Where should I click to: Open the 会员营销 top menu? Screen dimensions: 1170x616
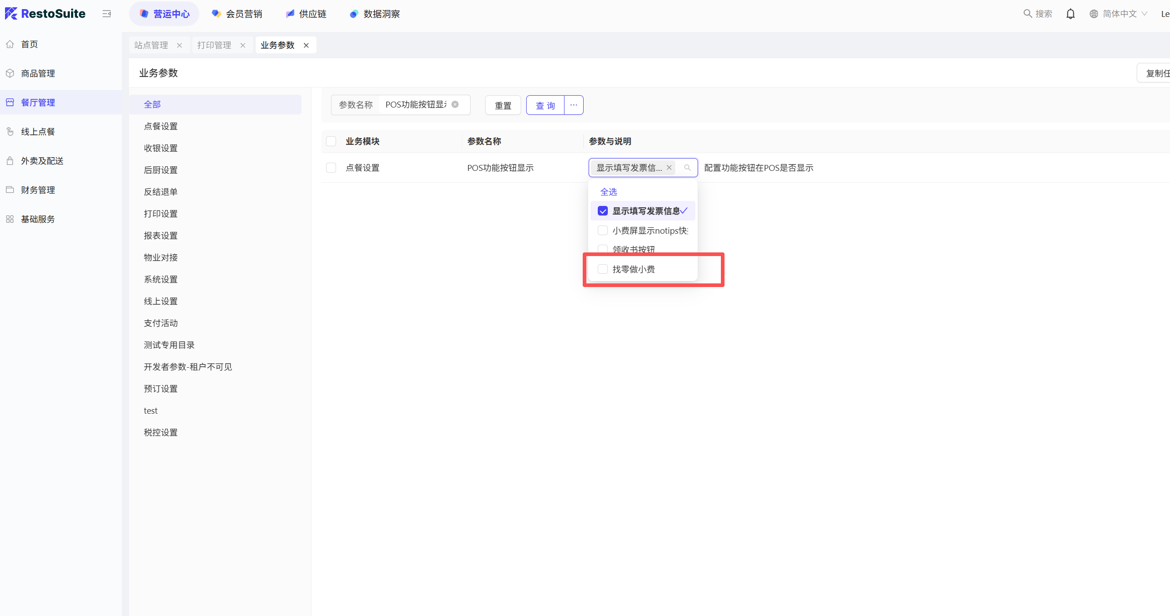click(x=237, y=14)
